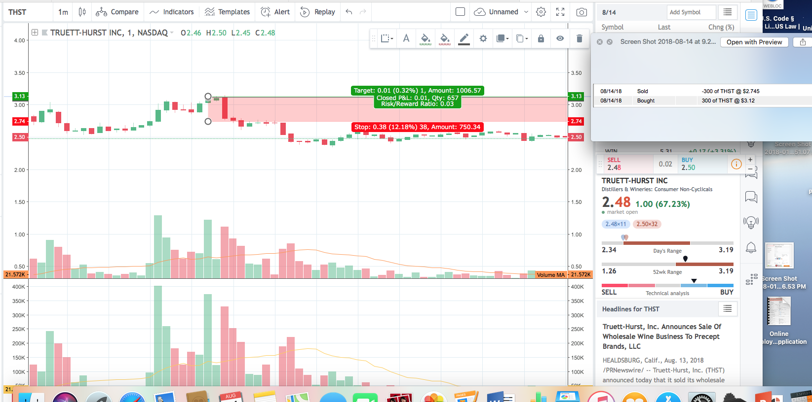Select the stop level handle circle

208,121
